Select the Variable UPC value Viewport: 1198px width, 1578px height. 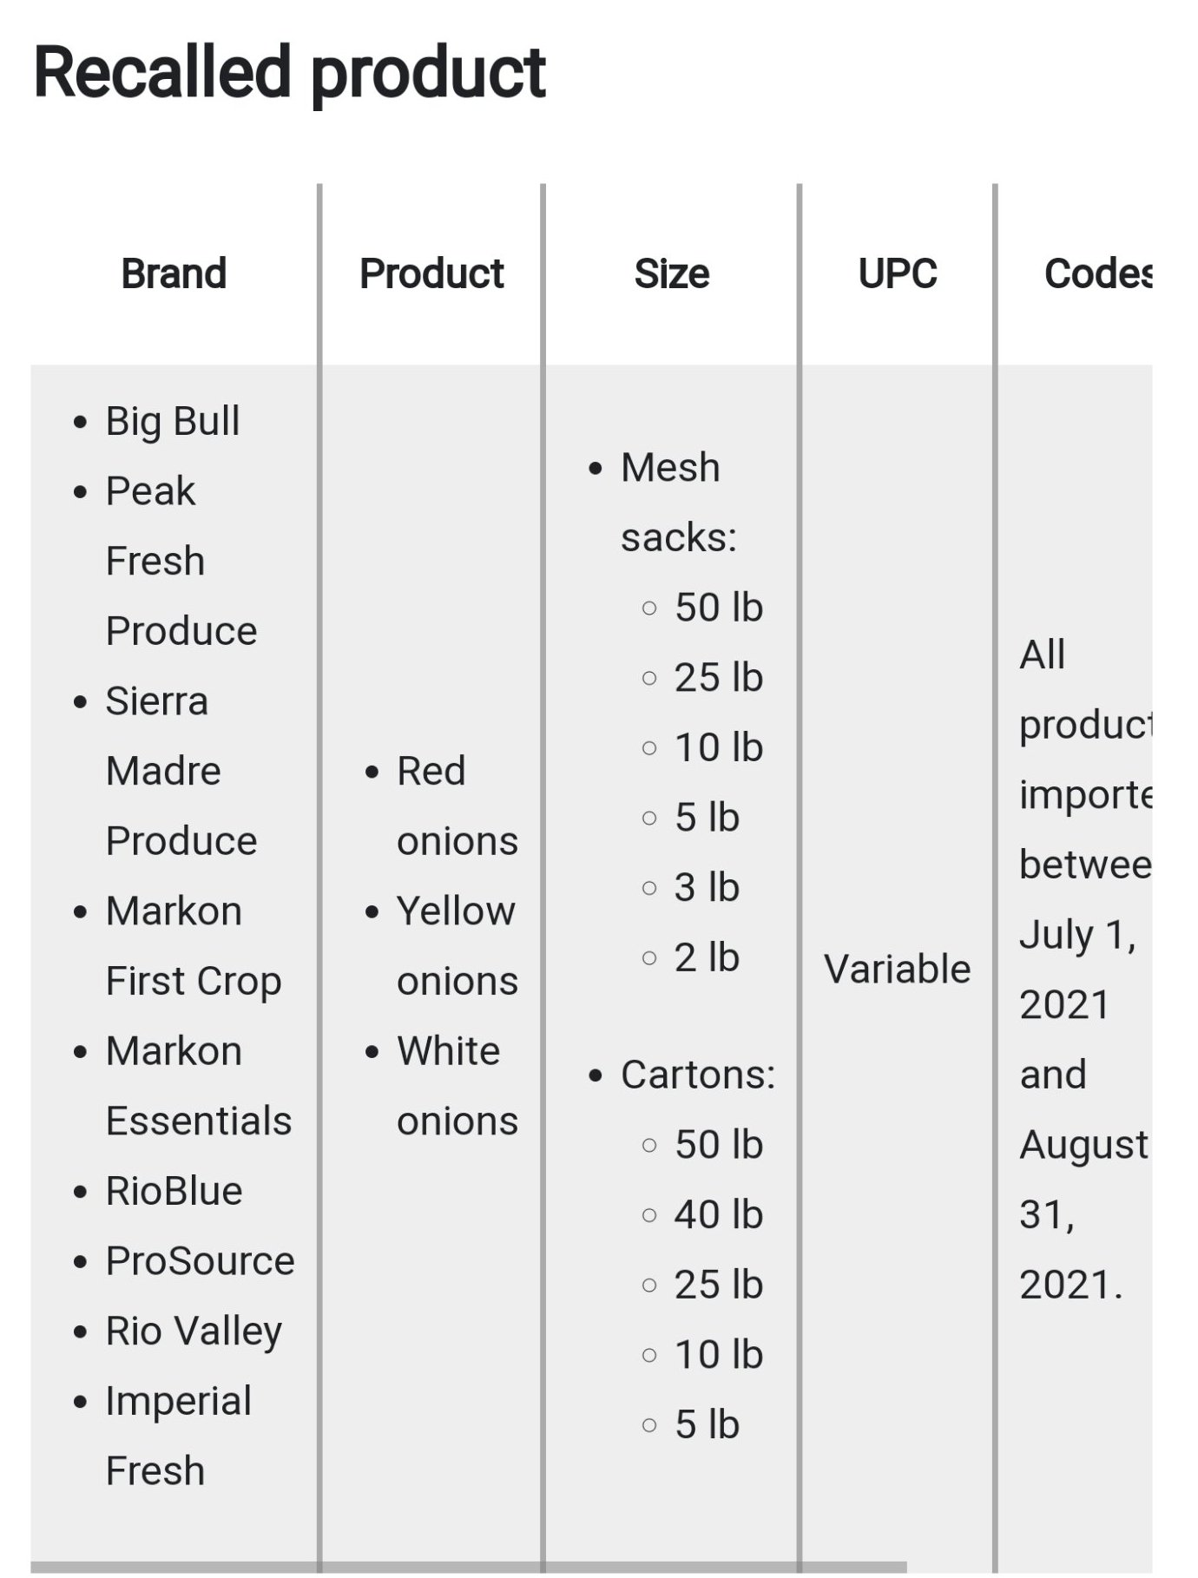(x=897, y=970)
